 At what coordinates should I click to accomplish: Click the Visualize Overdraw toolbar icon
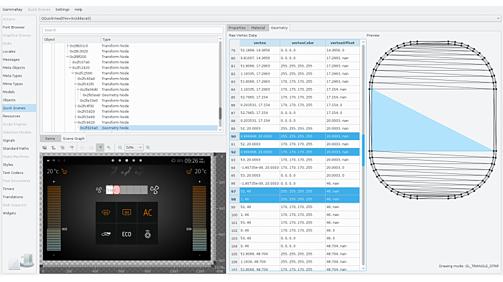pos(54,147)
